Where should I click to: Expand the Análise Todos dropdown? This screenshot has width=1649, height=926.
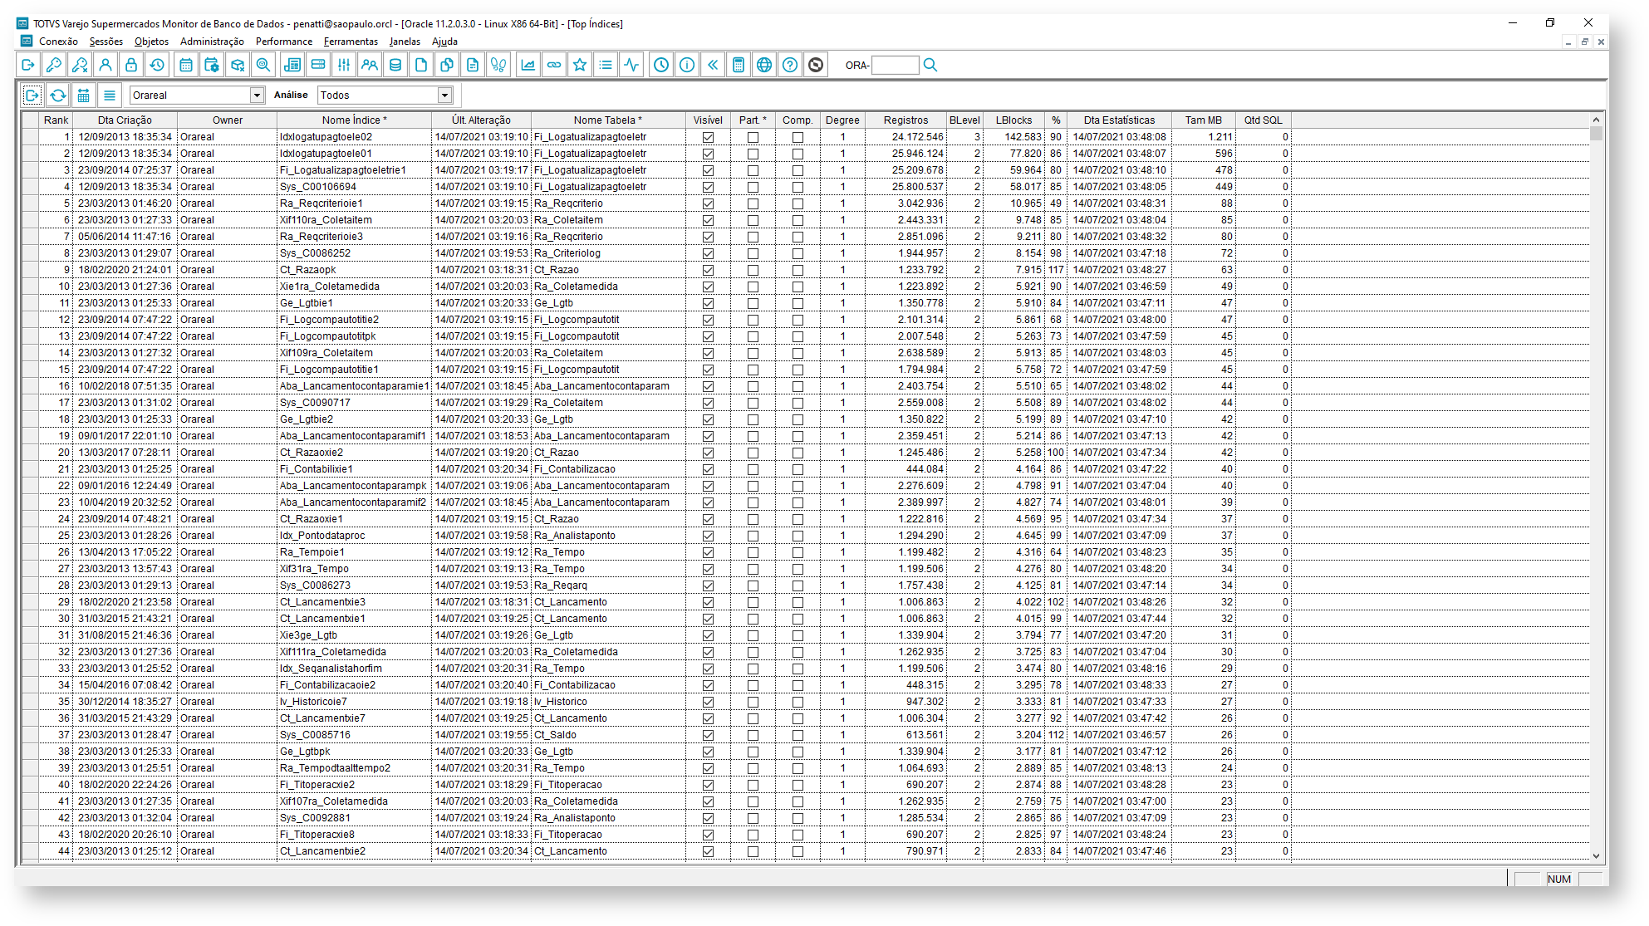(444, 96)
